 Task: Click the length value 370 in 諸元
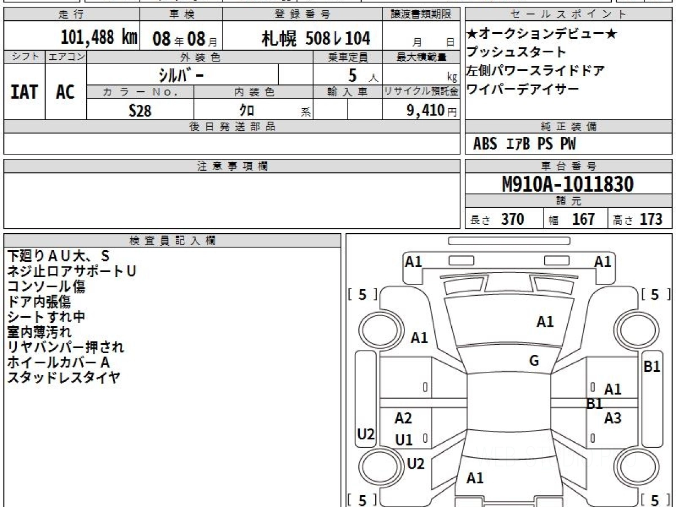point(512,219)
